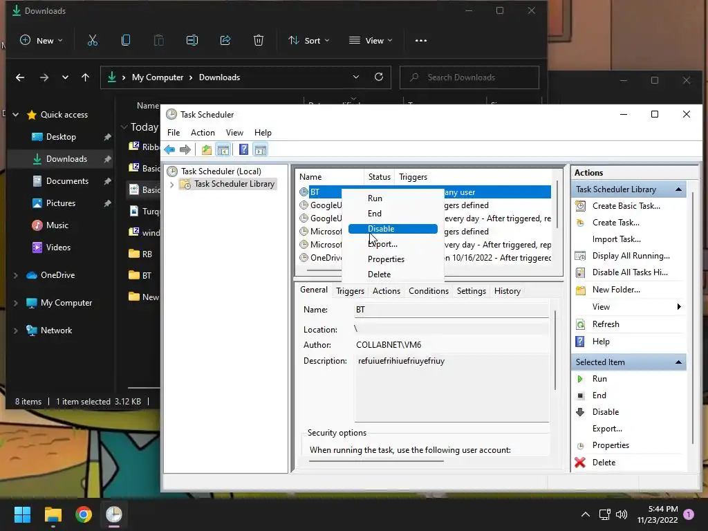Click the green Refresh icon

pyautogui.click(x=581, y=324)
